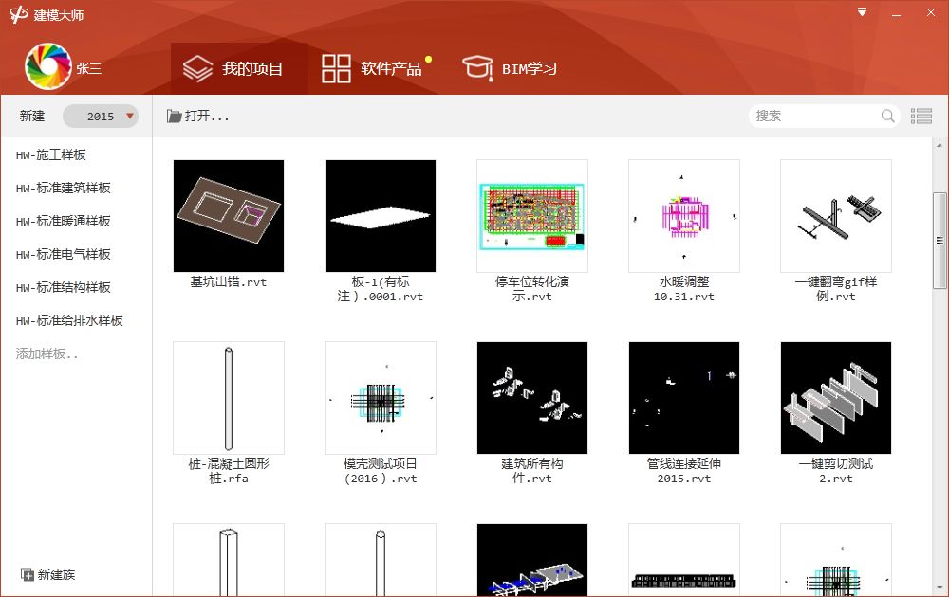The image size is (949, 597).
Task: Click the 停车位转化演示.rvt file name
Action: coord(532,289)
